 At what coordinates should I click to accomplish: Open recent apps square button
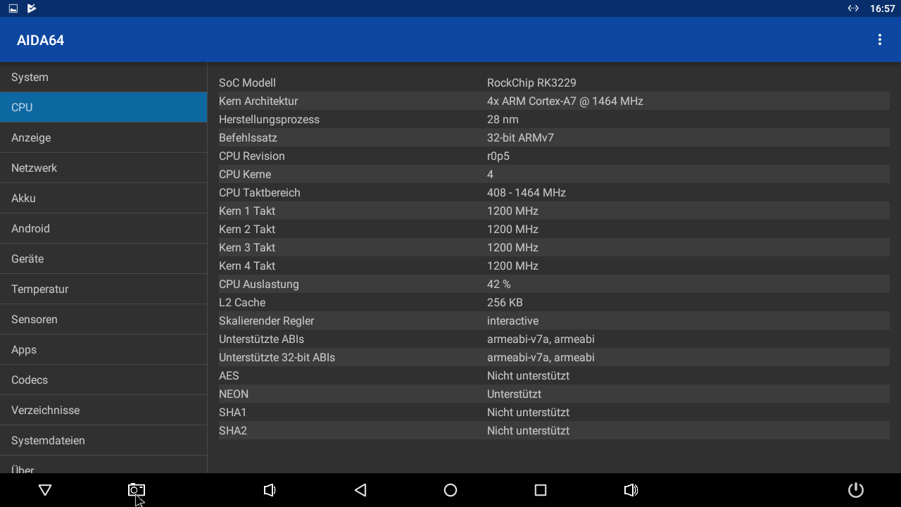point(541,490)
